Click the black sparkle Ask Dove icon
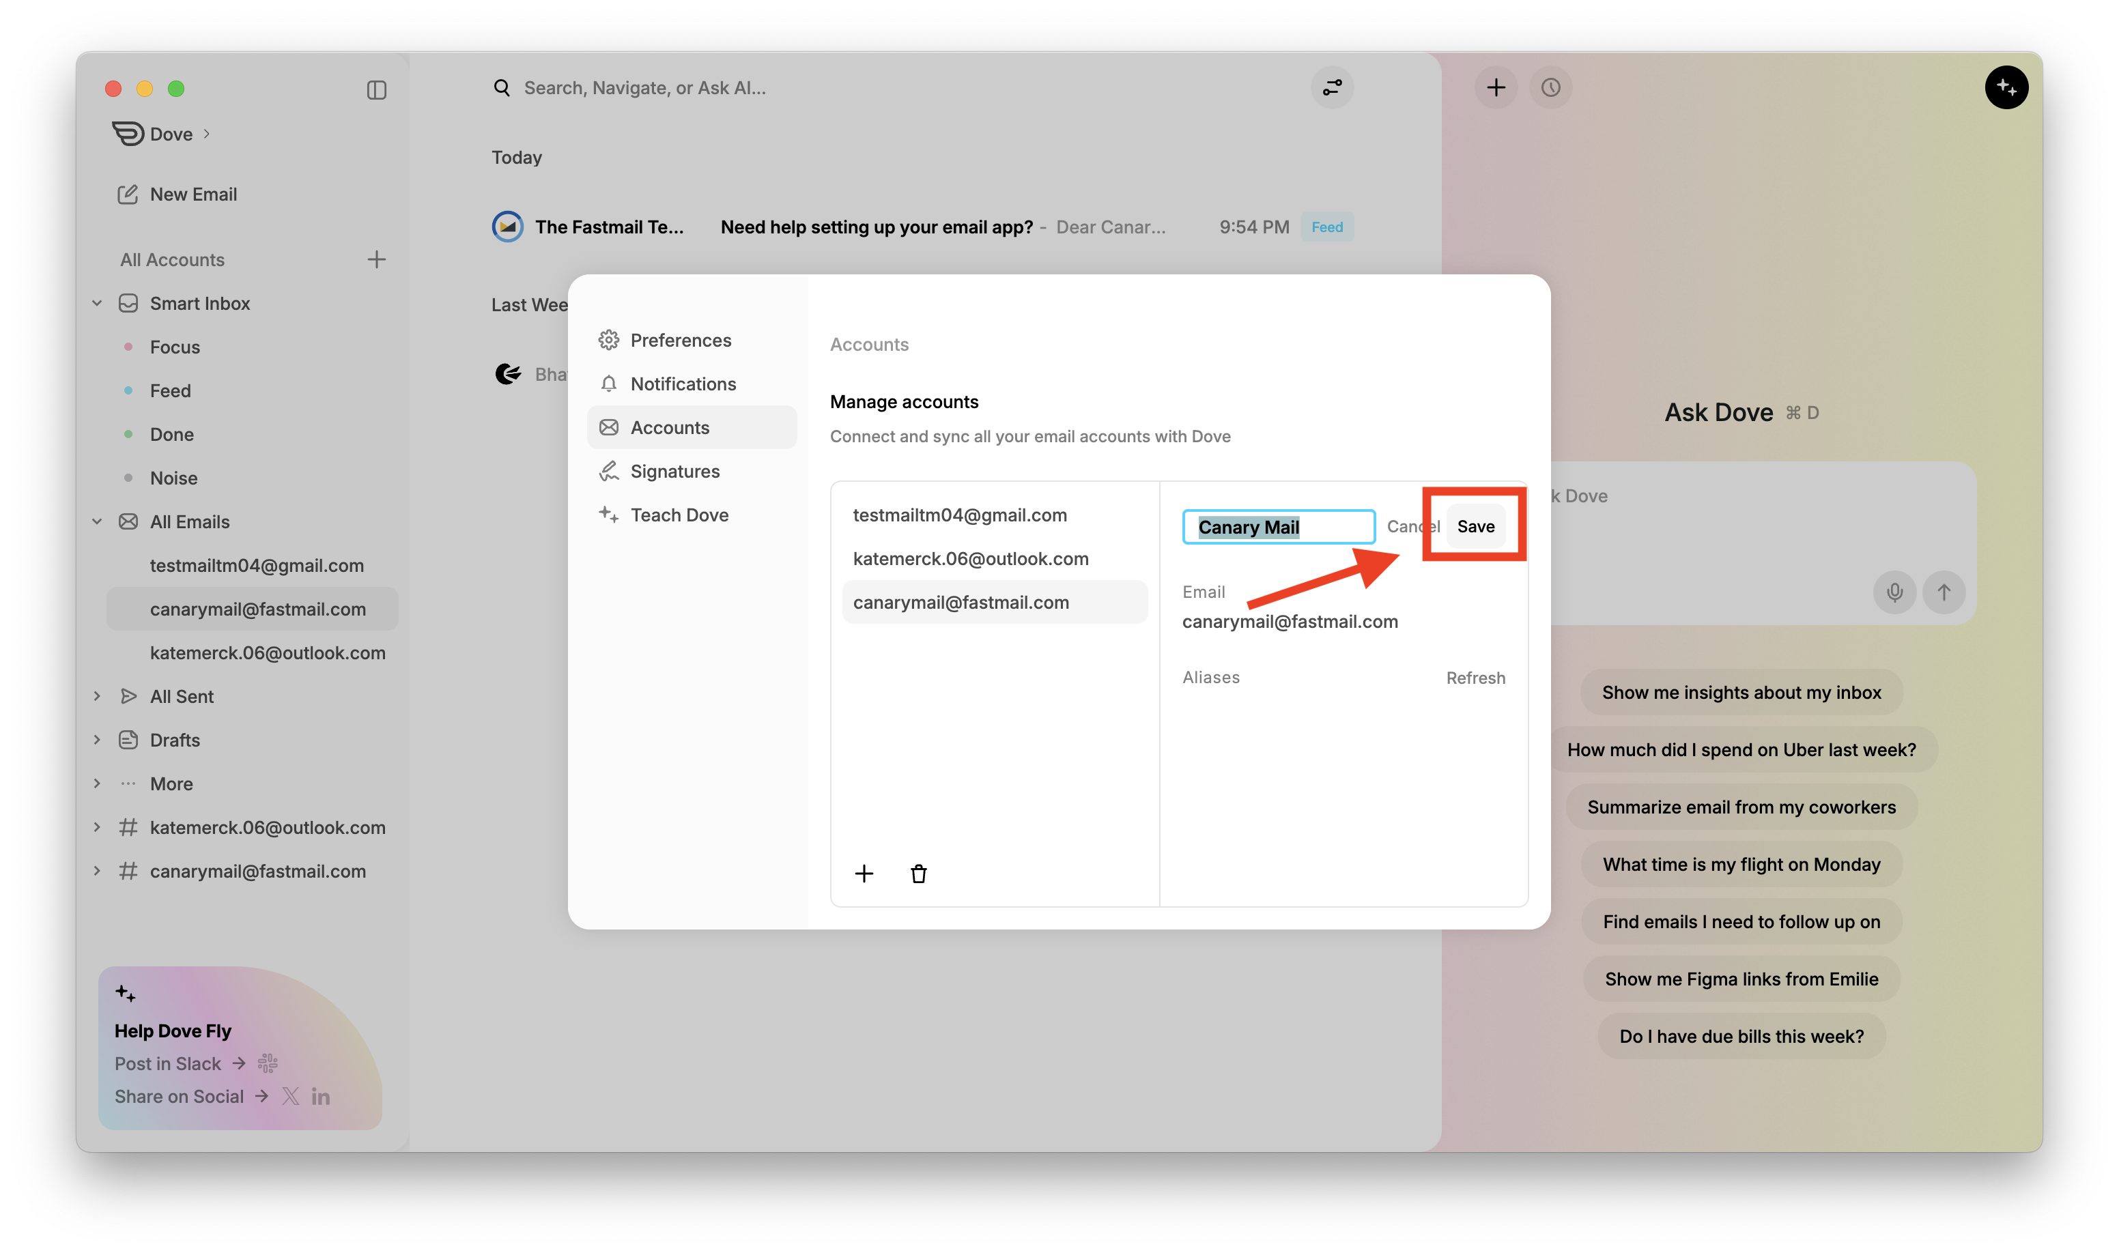This screenshot has width=2119, height=1253. (2006, 88)
